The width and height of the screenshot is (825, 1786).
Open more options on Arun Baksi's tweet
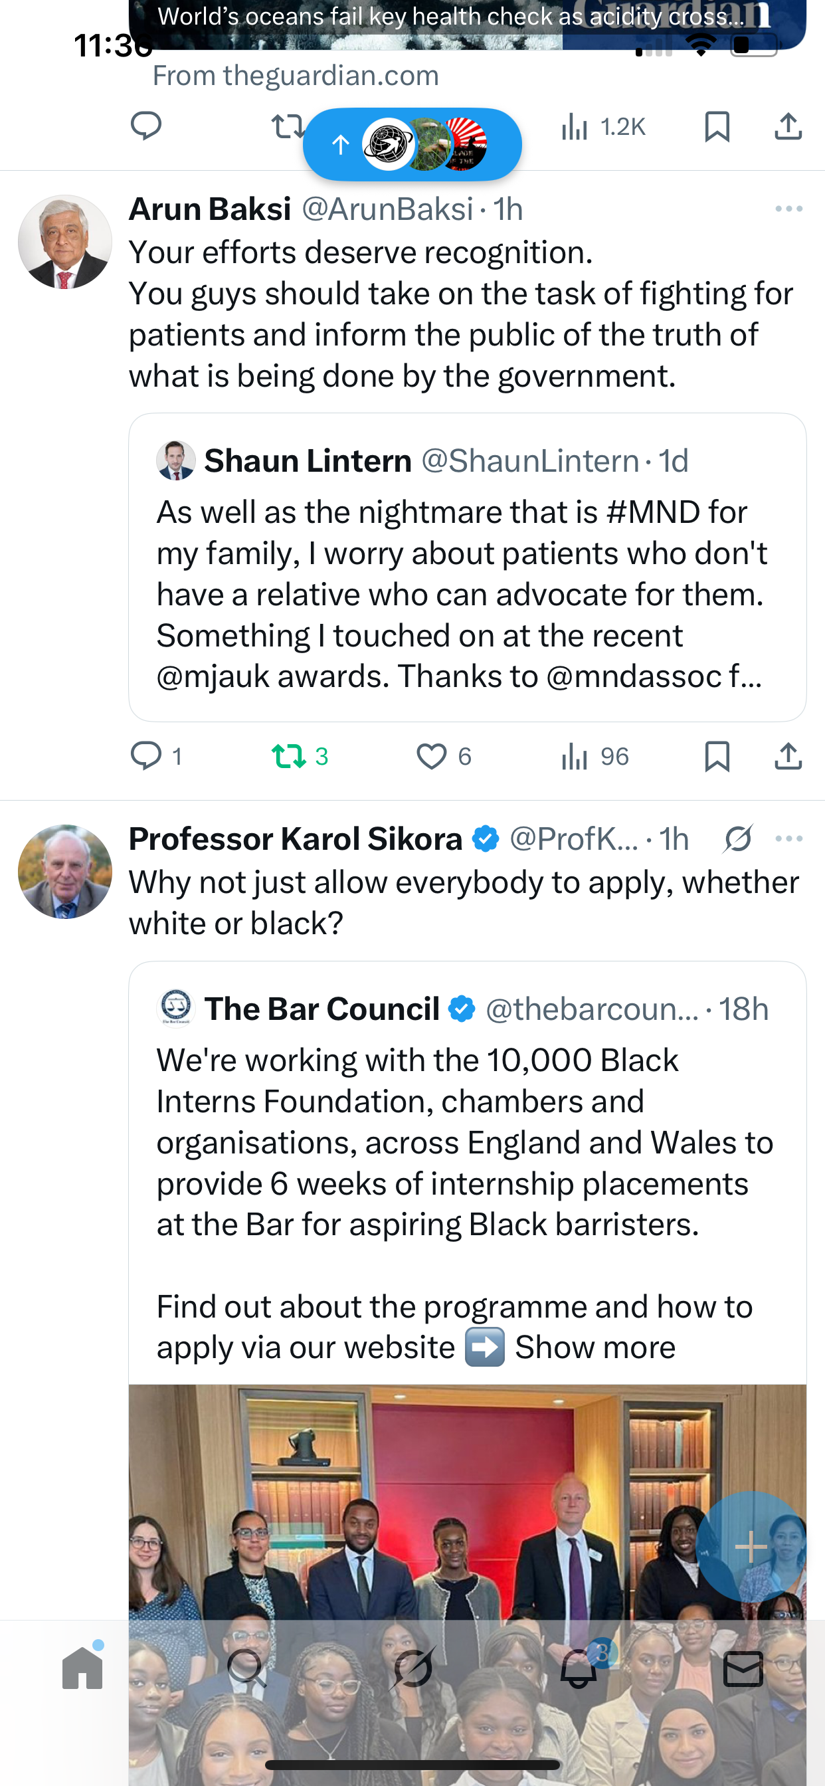(789, 209)
